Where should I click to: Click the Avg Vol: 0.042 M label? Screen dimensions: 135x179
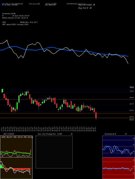[x=87, y=5]
